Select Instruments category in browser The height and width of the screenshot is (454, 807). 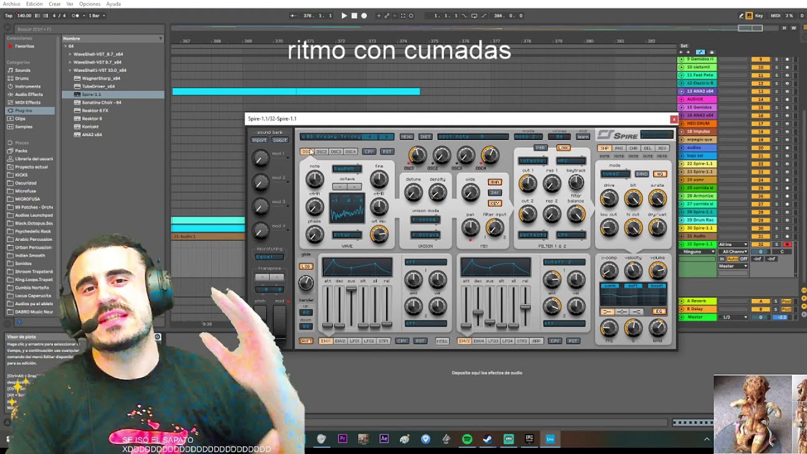click(28, 86)
